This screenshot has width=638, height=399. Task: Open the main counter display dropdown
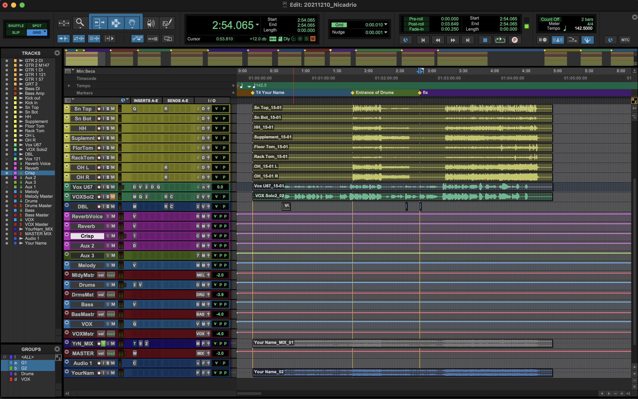[258, 25]
